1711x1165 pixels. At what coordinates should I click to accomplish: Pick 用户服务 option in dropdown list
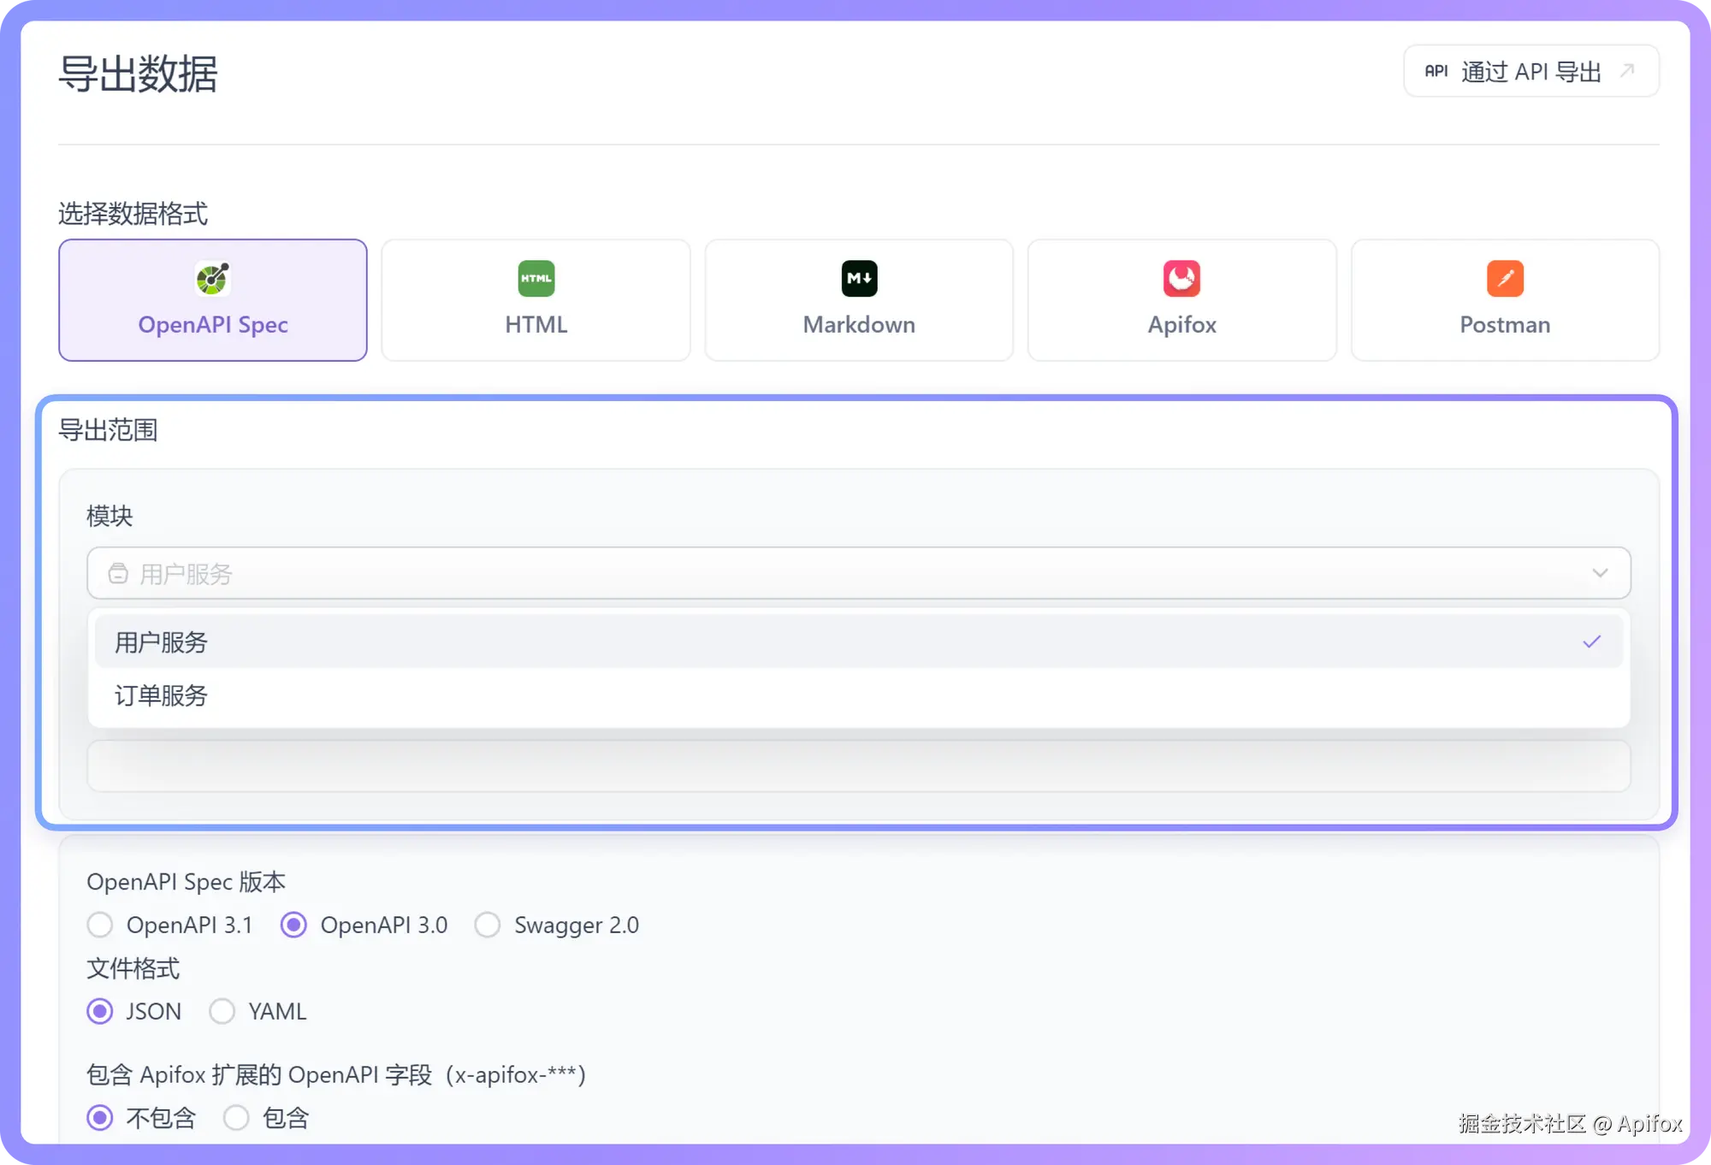pyautogui.click(x=161, y=642)
